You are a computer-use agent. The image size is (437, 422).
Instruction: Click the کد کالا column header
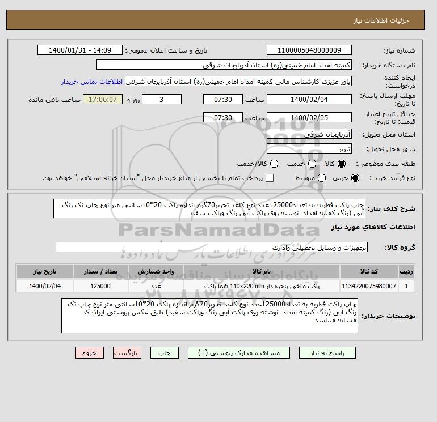pos(369,271)
